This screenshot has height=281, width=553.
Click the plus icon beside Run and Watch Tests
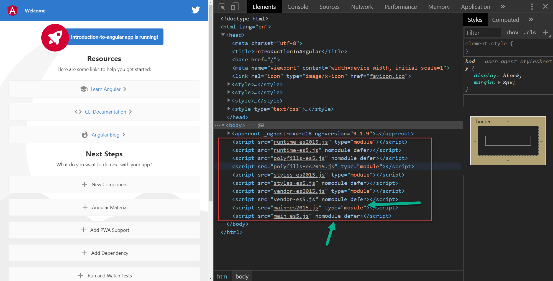tap(81, 275)
